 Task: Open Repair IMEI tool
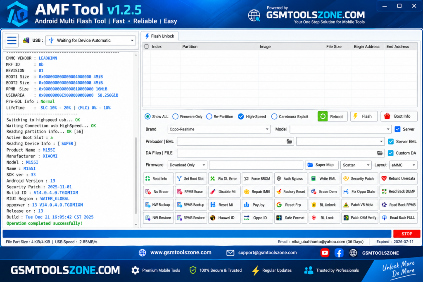point(257,192)
